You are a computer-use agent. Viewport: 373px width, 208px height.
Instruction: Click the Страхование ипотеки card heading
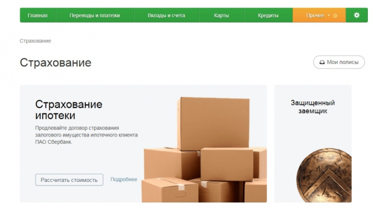(x=69, y=110)
